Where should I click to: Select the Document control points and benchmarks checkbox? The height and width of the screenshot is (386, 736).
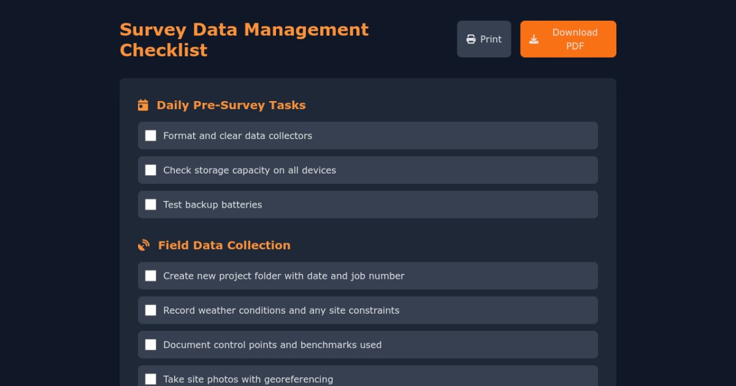[x=151, y=344]
